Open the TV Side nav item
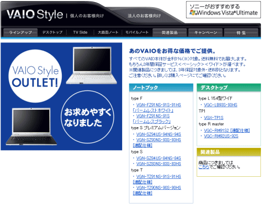Viewport: 262px width, 204px height. [x=80, y=32]
